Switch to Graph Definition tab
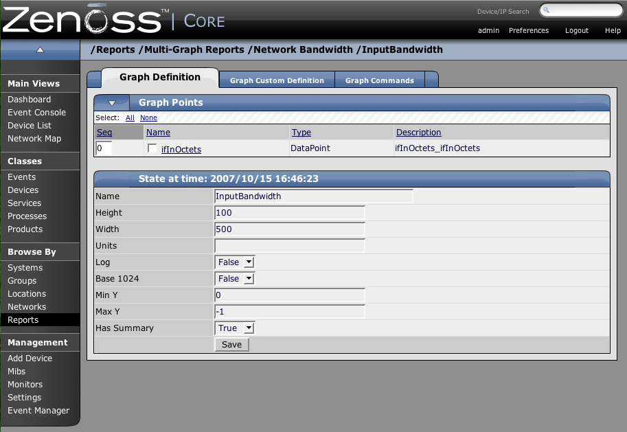 pos(160,77)
